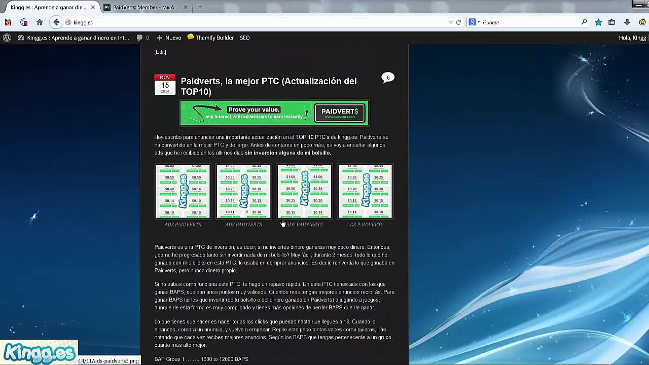This screenshot has height=365, width=649.
Task: Open the bookmarks list icon
Action: click(611, 22)
